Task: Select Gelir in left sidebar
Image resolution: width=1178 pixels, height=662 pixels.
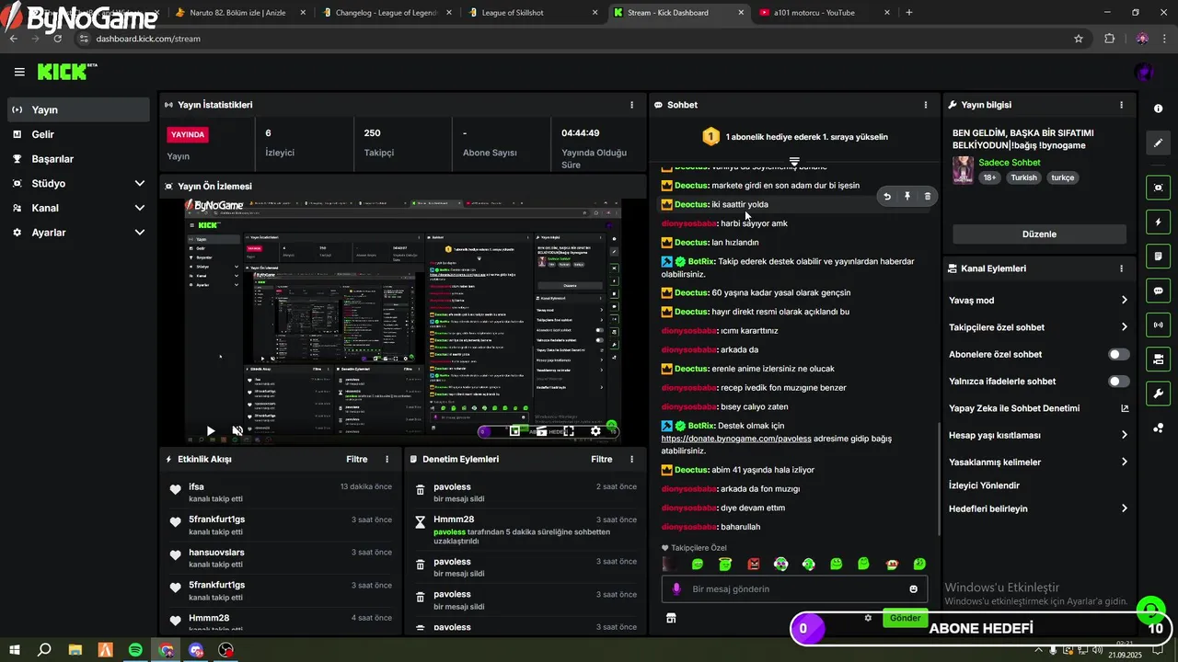Action: pyautogui.click(x=79, y=134)
